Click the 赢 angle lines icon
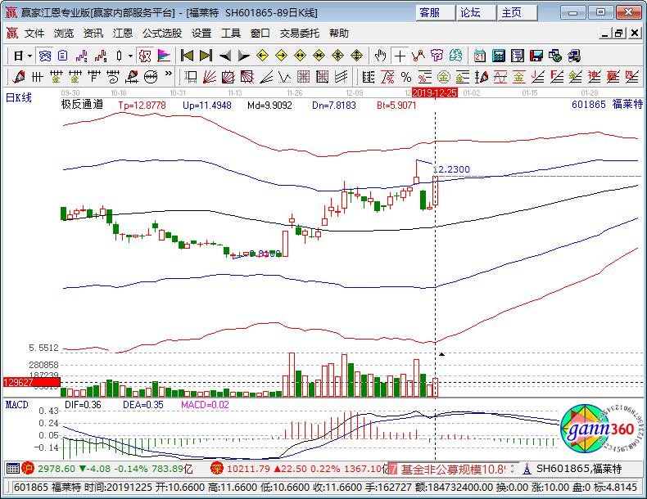 tap(613, 77)
